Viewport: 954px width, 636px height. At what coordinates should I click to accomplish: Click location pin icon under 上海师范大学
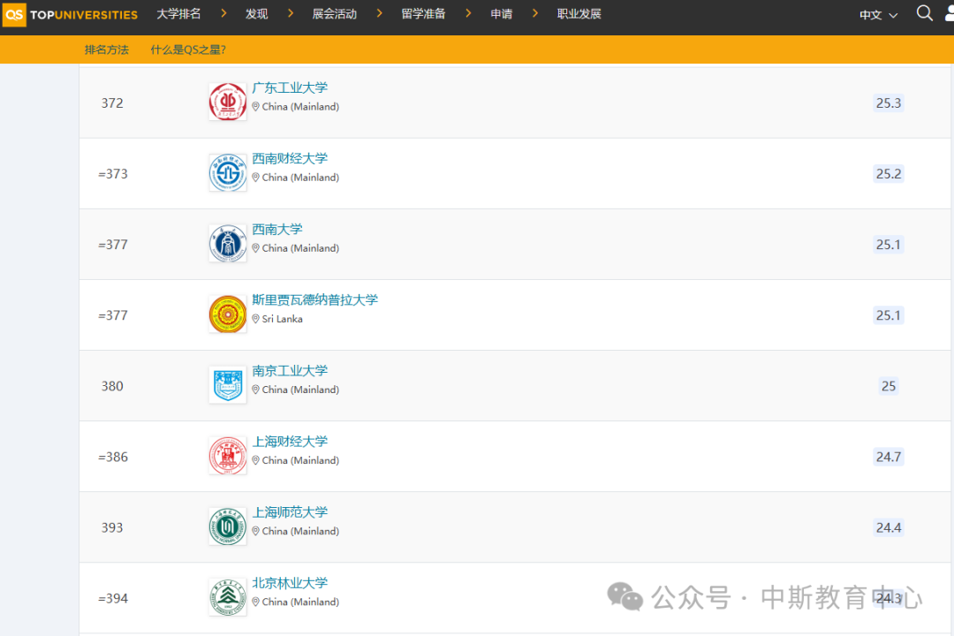click(256, 531)
